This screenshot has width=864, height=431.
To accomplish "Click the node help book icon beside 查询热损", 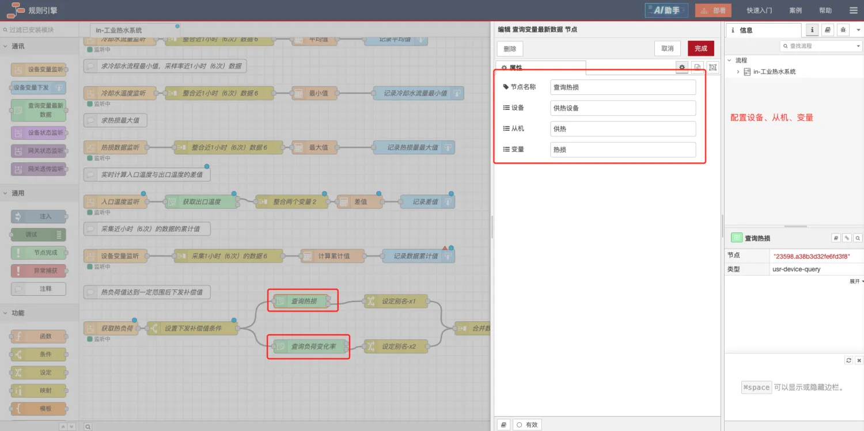I will (836, 238).
